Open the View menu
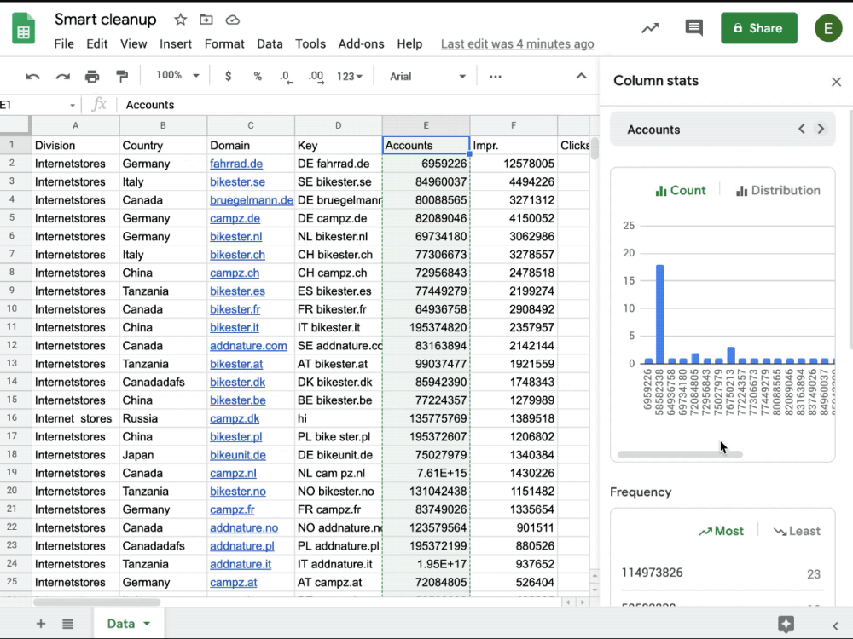Screen dimensions: 853x639 (x=133, y=44)
